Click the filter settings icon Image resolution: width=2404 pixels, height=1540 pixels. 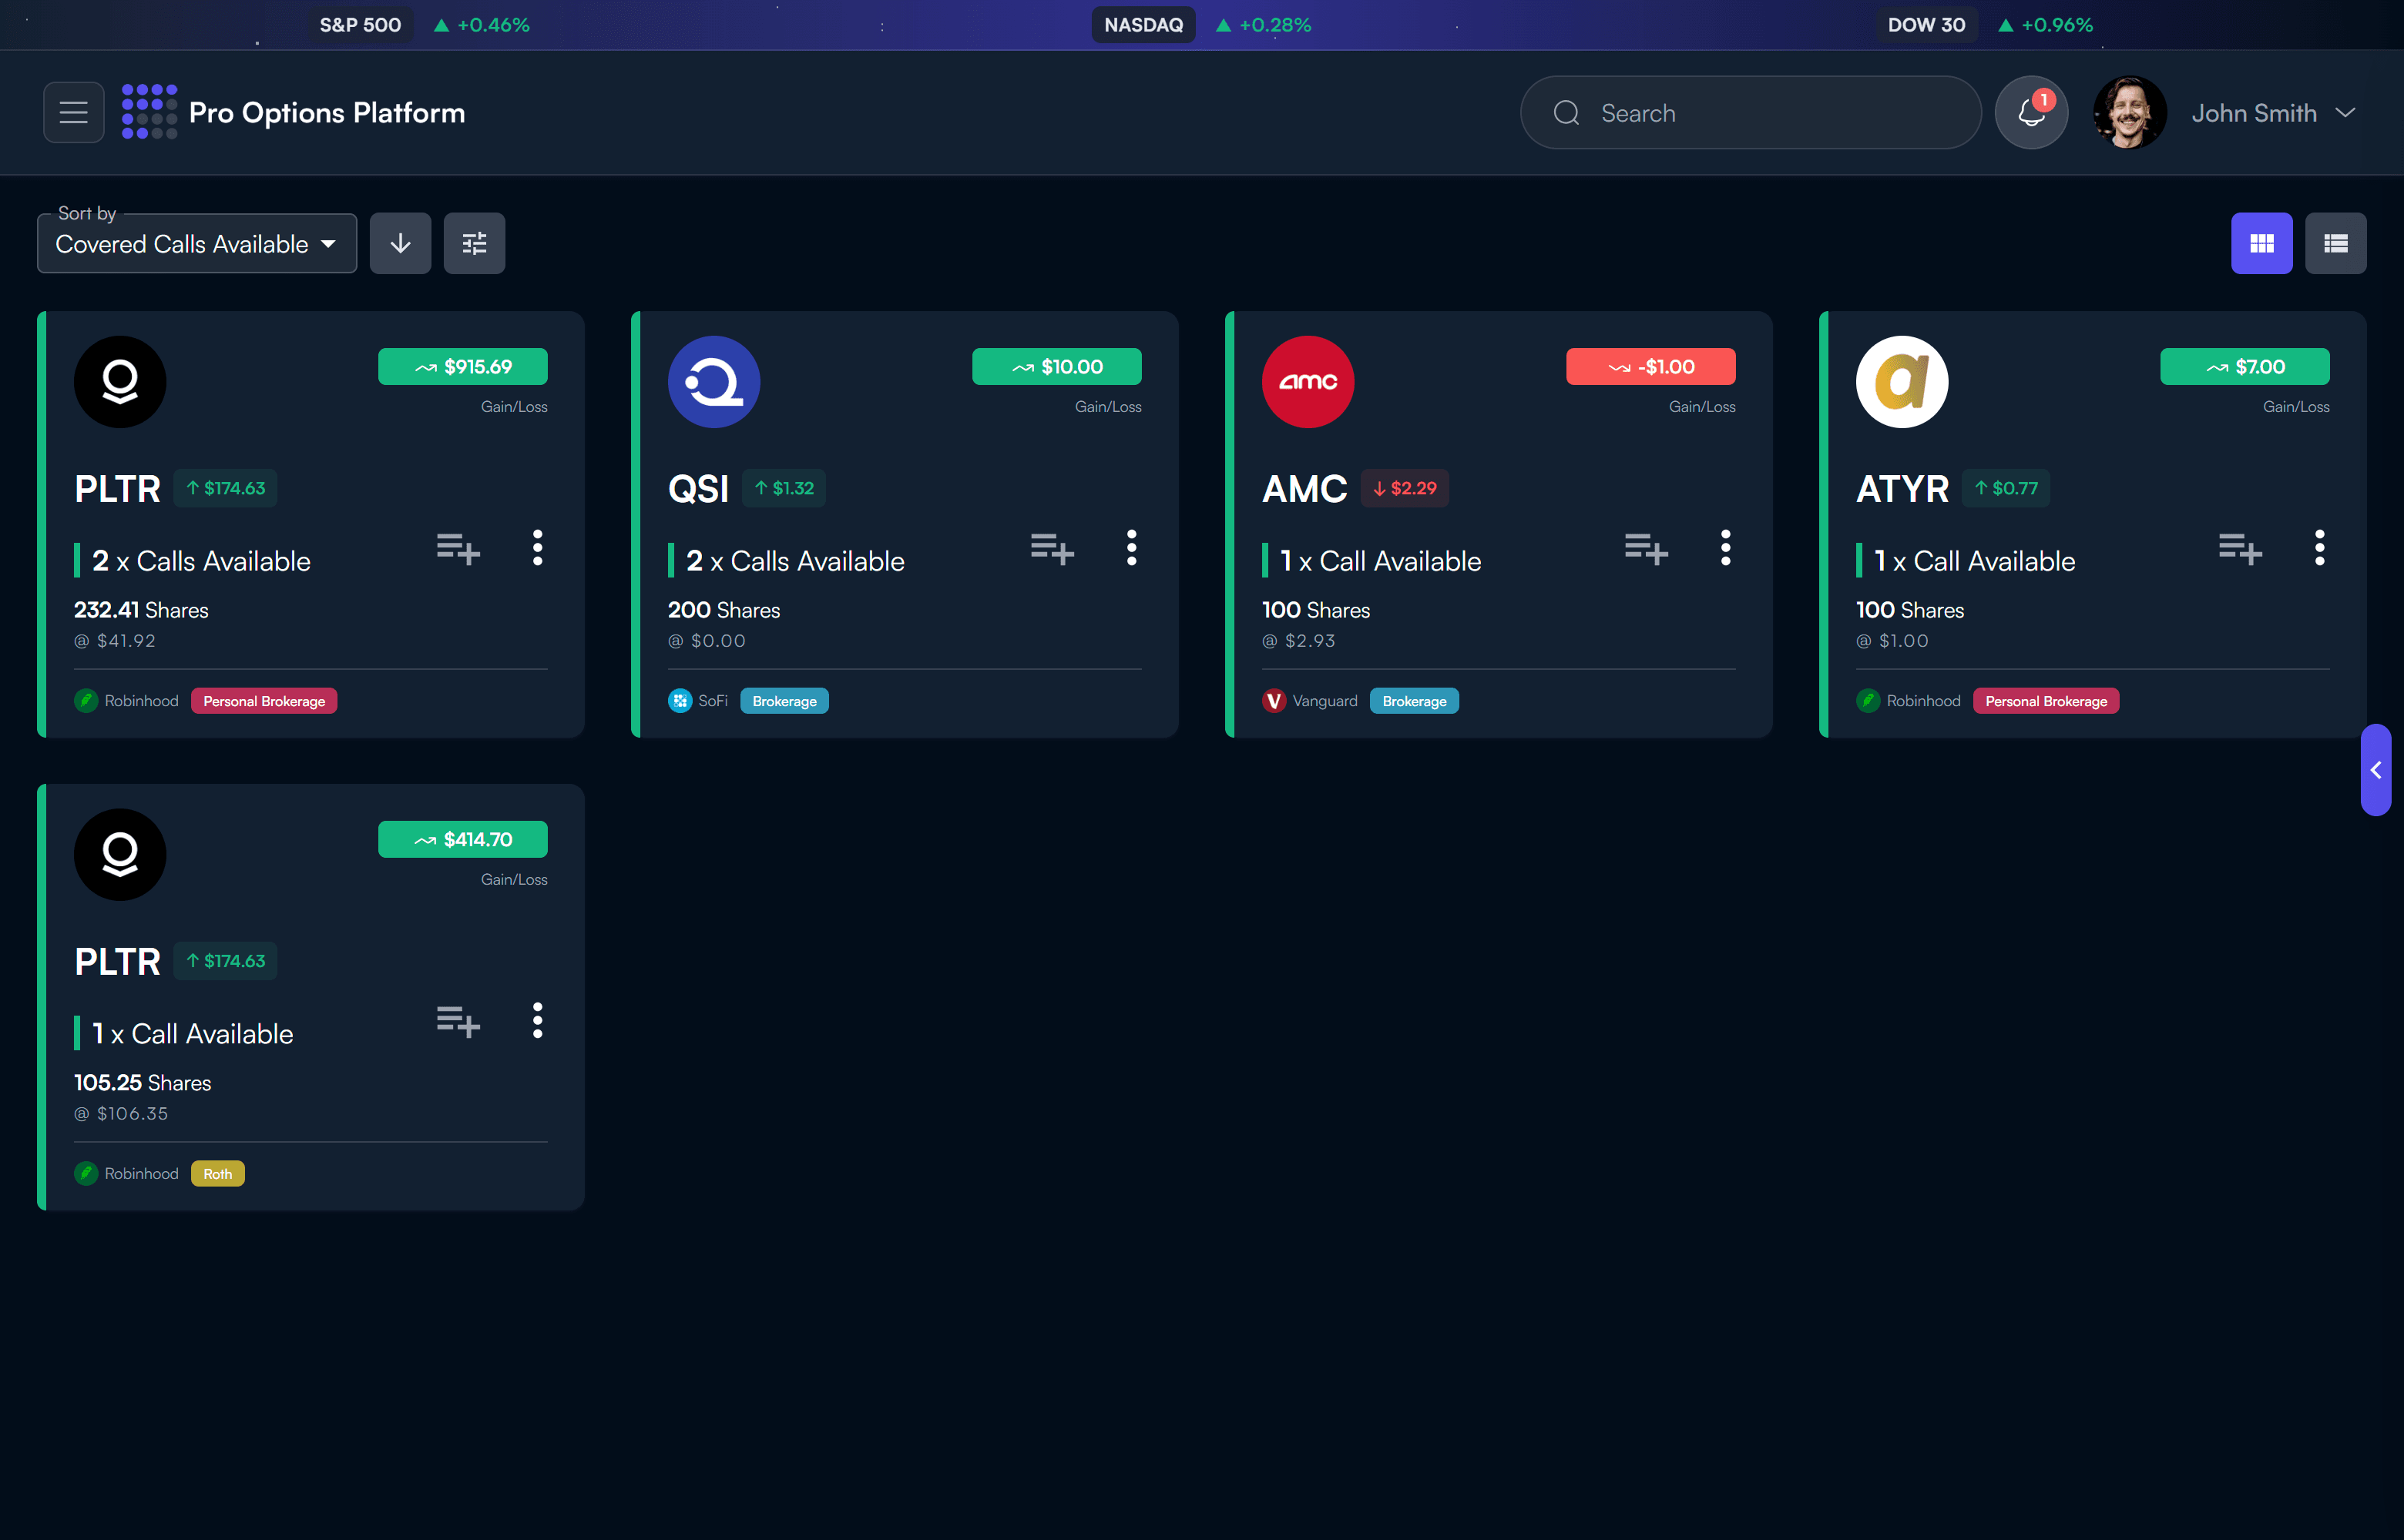pyautogui.click(x=474, y=243)
